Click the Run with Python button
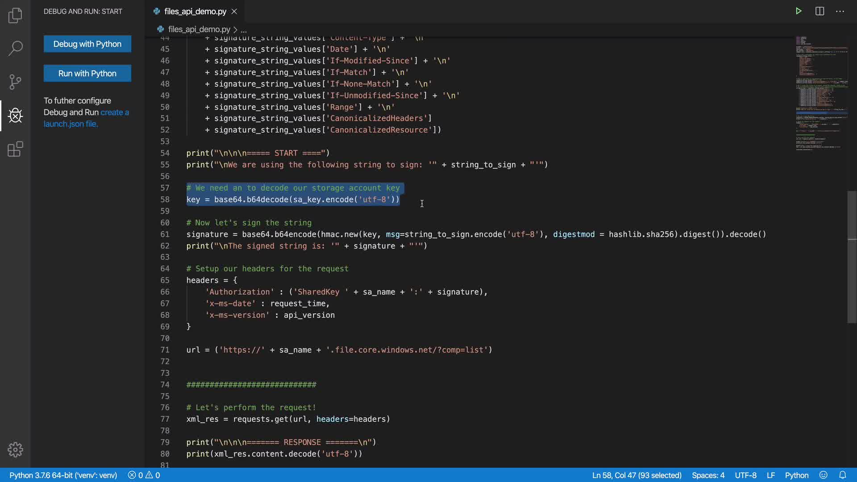Screen dimensions: 857x482 [87, 73]
